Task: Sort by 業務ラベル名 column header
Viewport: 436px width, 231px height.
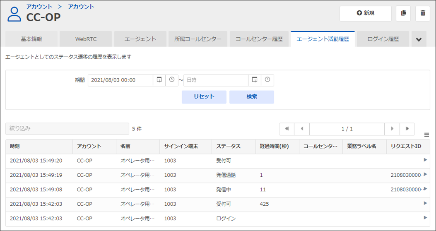Action: tap(365, 147)
